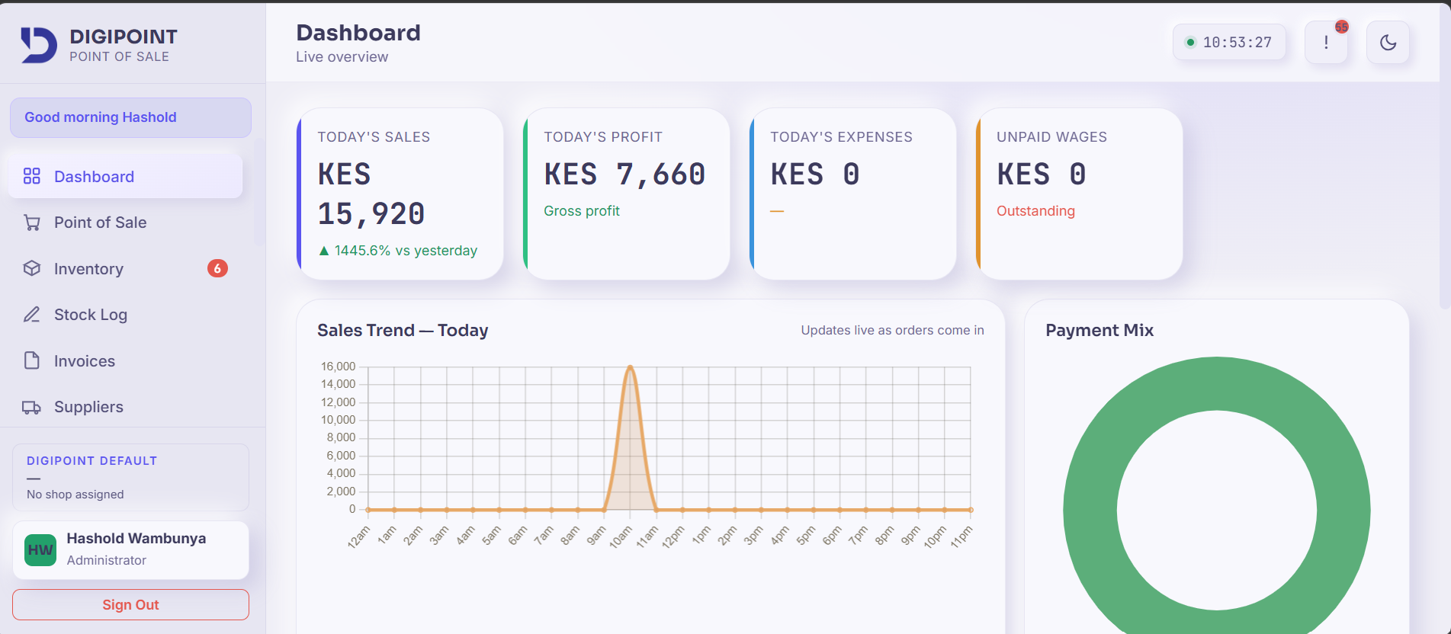The height and width of the screenshot is (634, 1451).
Task: Go to Inventory menu item
Action: coord(126,268)
